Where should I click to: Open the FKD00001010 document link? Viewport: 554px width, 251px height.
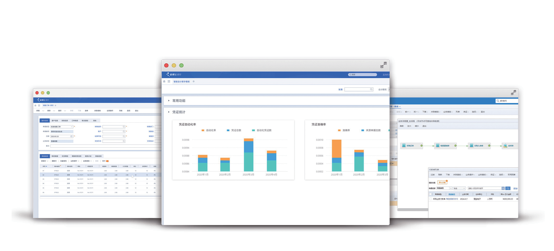point(452,199)
